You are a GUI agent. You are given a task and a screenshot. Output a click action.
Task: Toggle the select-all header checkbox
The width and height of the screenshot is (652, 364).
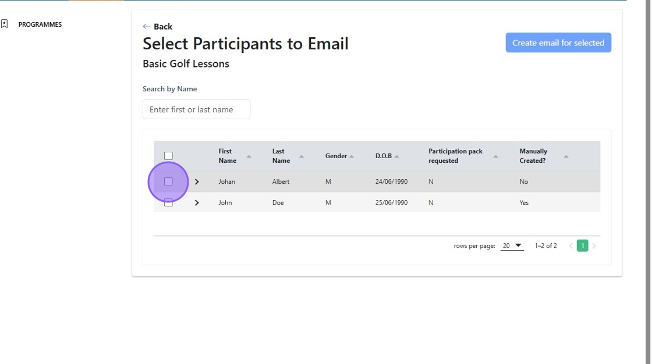[x=168, y=156]
